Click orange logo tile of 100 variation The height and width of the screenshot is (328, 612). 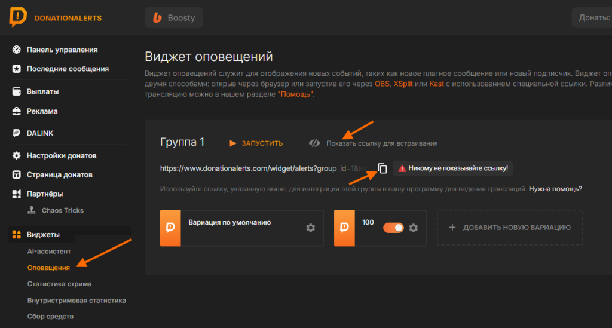coord(344,228)
